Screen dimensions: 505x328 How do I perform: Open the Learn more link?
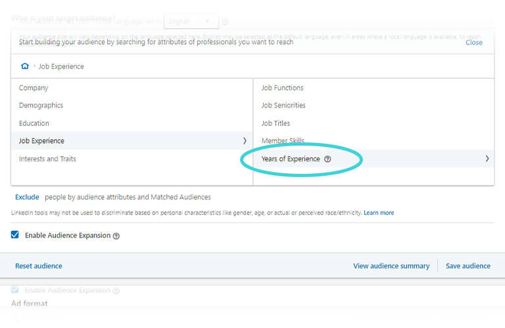tap(379, 213)
